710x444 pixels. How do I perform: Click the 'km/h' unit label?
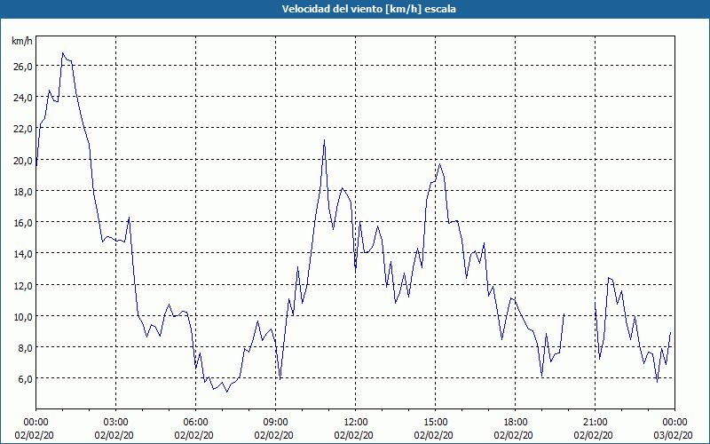22,41
